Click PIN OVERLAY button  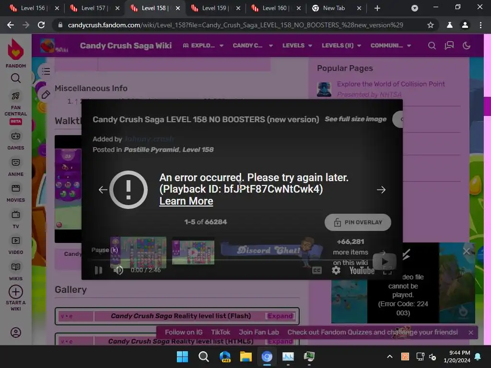coord(358,222)
